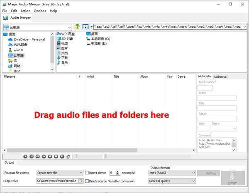Select the 音乐 music folder

click(64, 62)
